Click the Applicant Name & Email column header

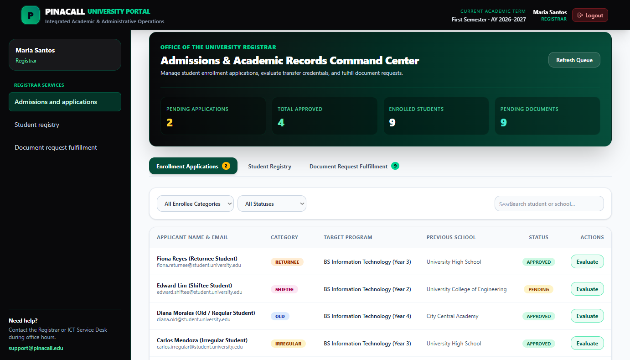(192, 237)
